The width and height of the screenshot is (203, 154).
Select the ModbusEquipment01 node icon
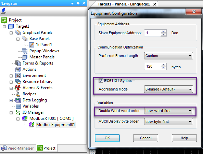pos(31,125)
